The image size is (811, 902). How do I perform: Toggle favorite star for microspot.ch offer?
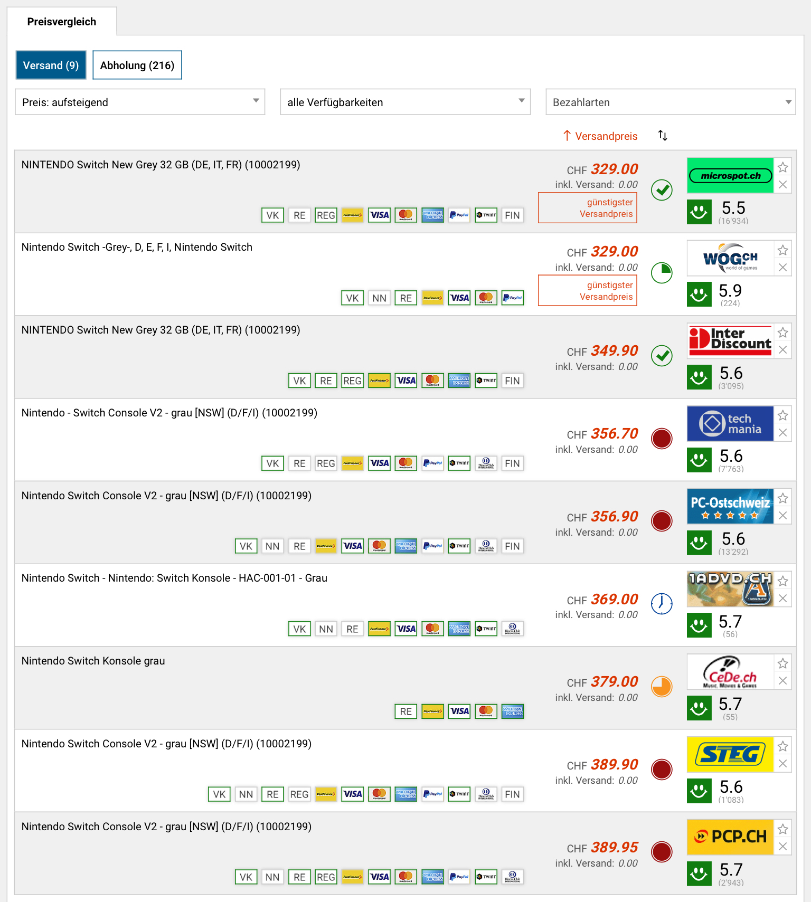tap(782, 167)
